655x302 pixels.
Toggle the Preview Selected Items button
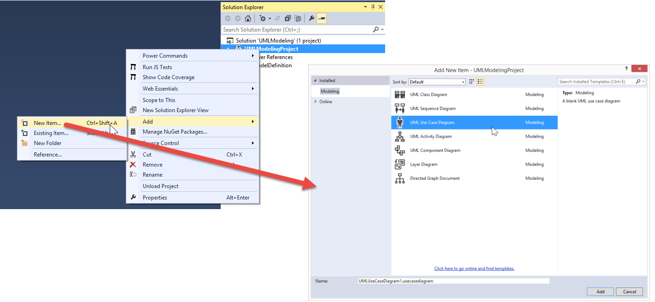322,18
